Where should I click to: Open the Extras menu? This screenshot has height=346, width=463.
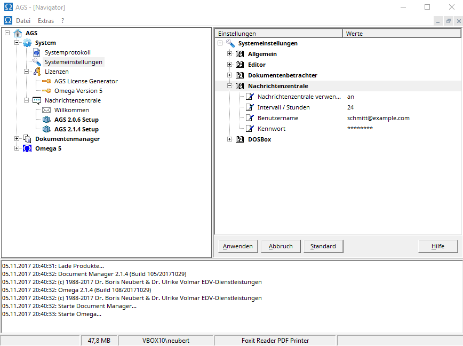tap(46, 21)
